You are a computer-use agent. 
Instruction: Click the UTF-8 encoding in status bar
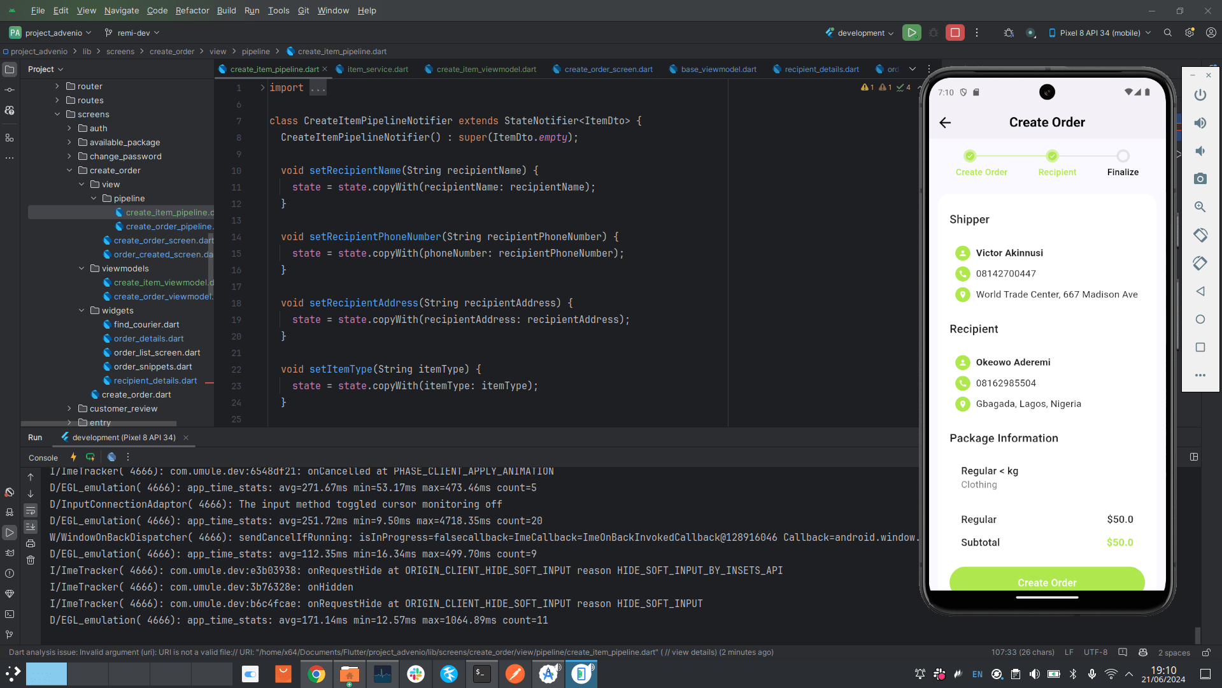[x=1095, y=652]
